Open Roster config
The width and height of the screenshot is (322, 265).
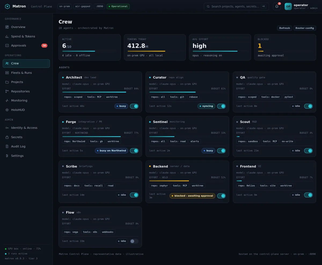(305, 28)
